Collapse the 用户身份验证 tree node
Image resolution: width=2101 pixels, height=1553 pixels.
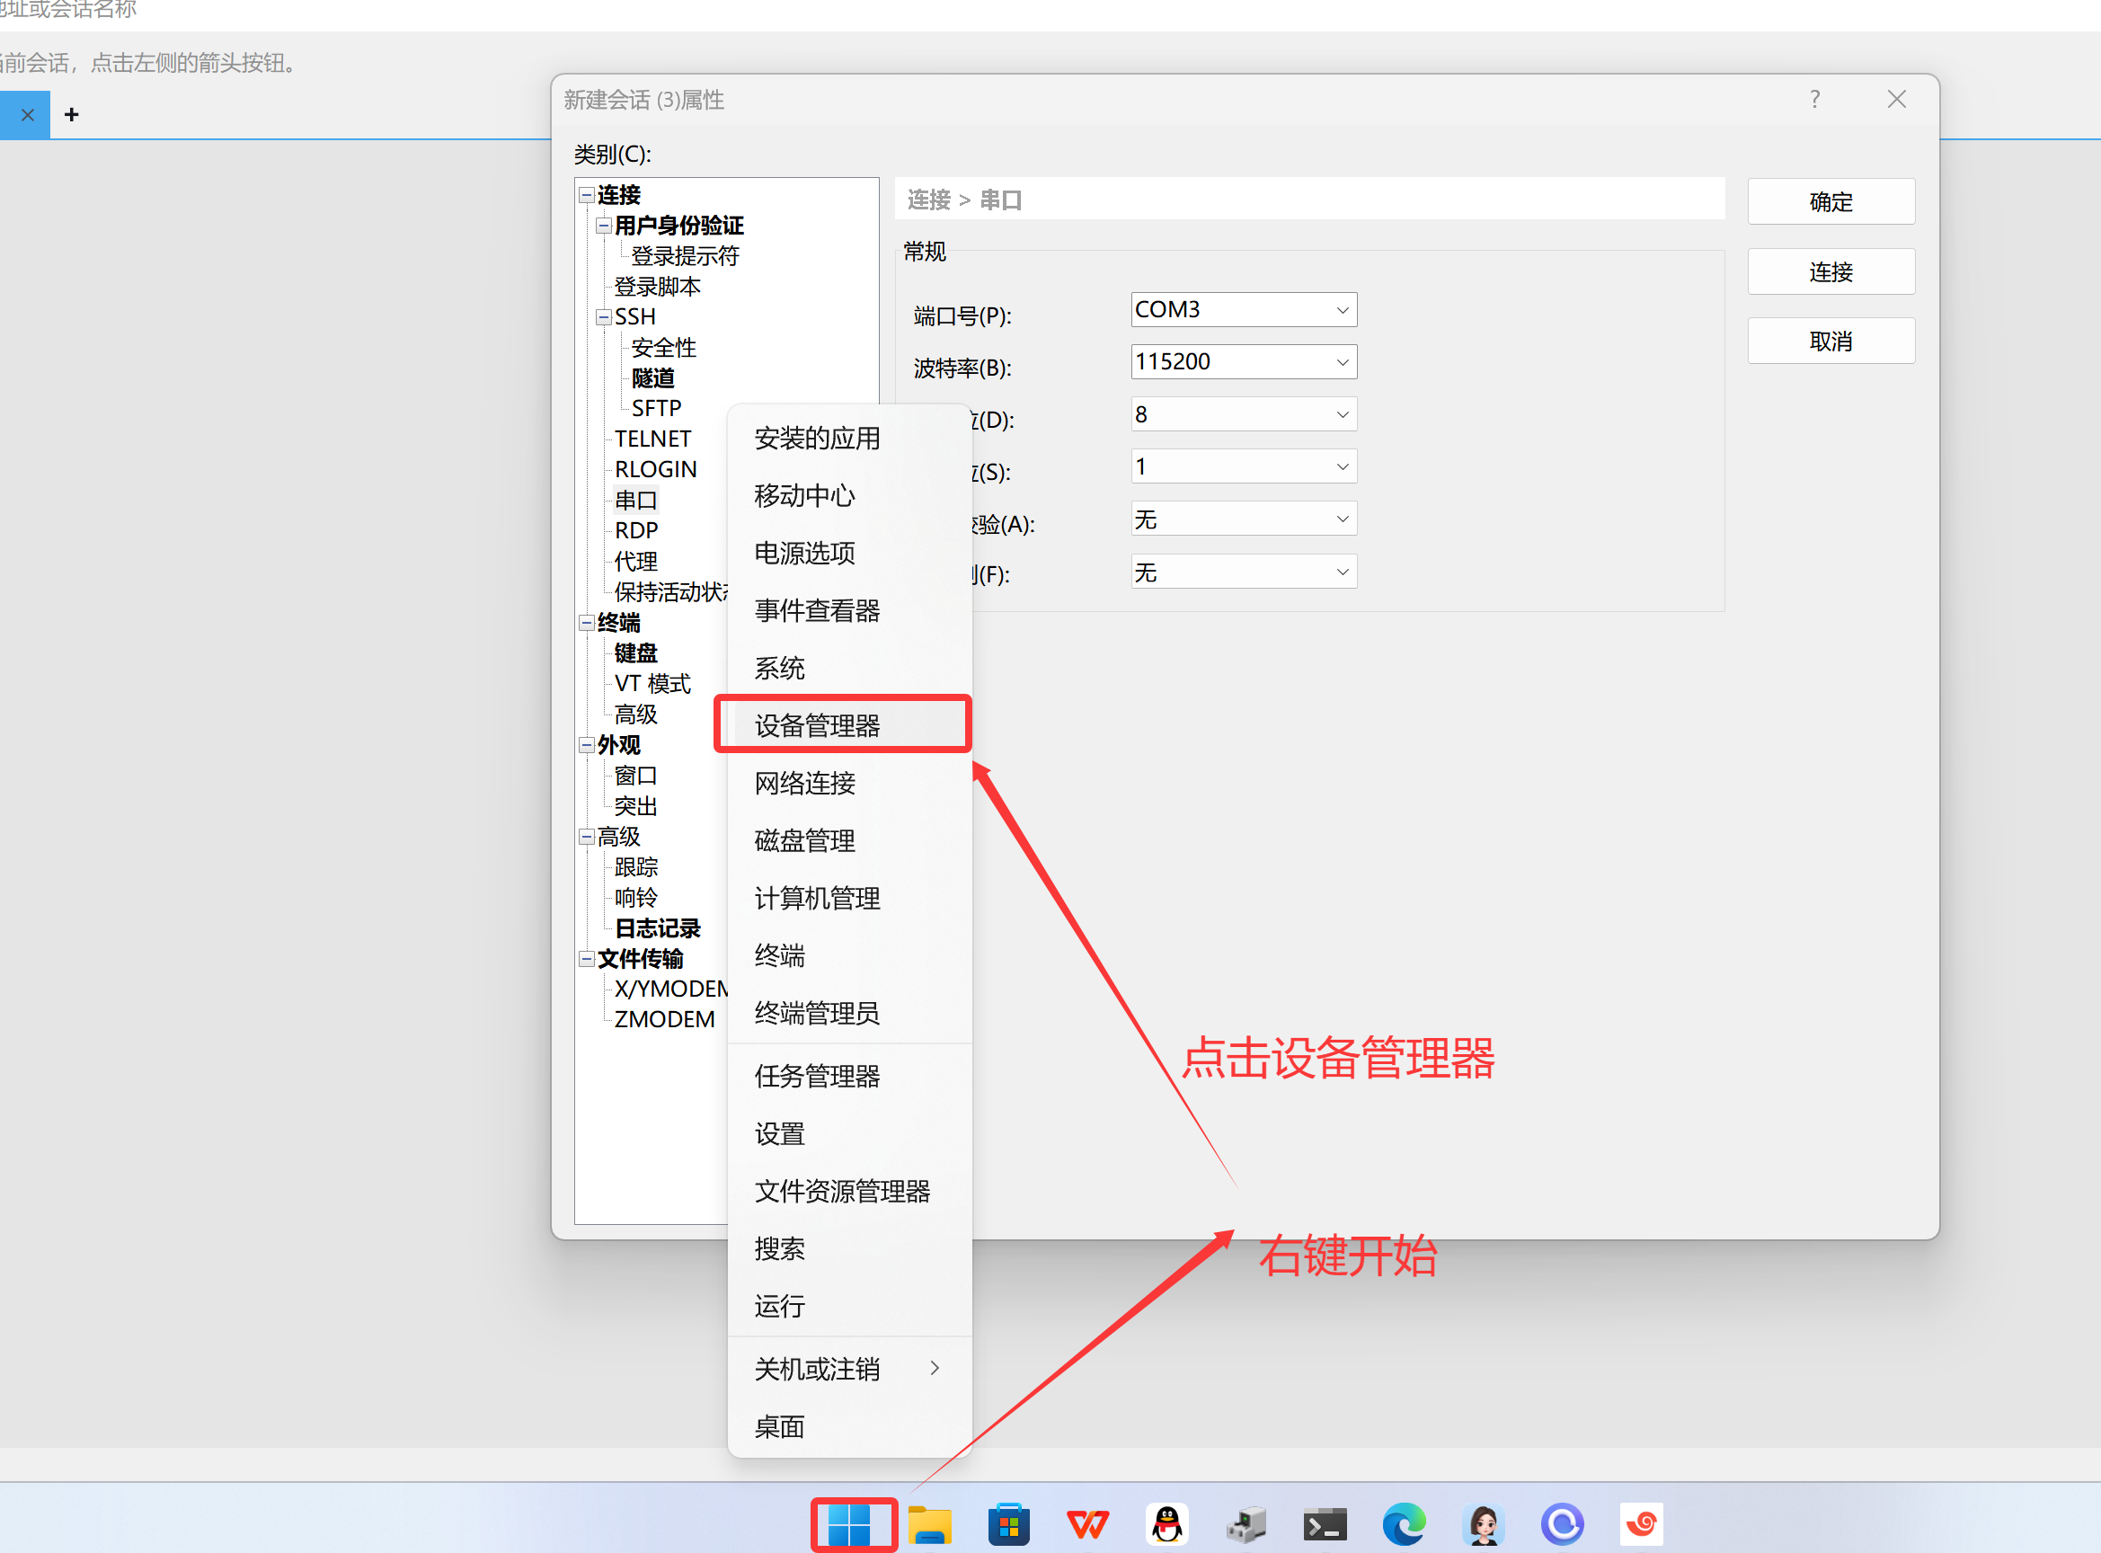coord(604,226)
